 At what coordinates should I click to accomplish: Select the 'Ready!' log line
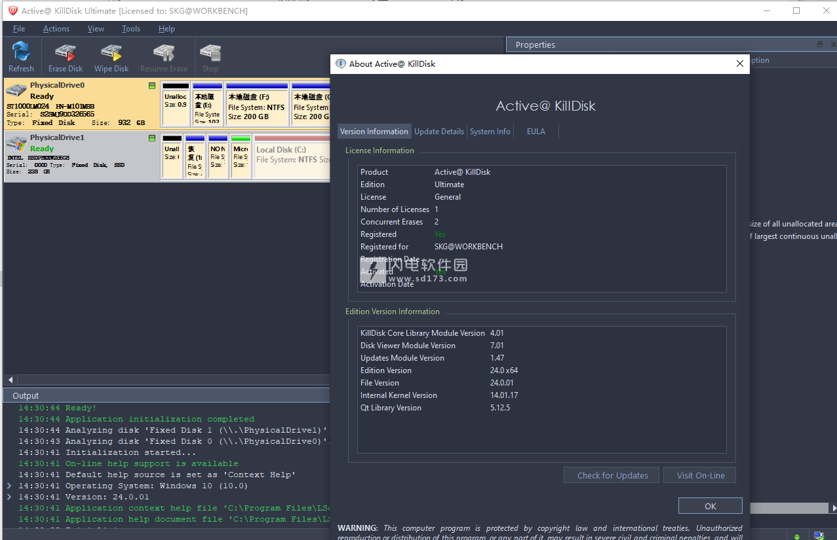coord(57,408)
